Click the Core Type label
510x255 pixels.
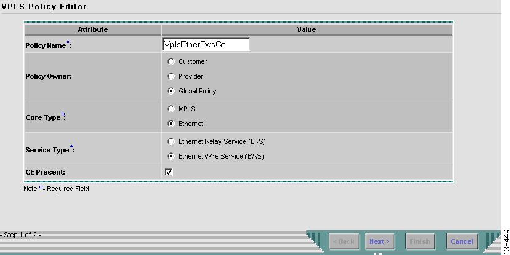point(46,117)
